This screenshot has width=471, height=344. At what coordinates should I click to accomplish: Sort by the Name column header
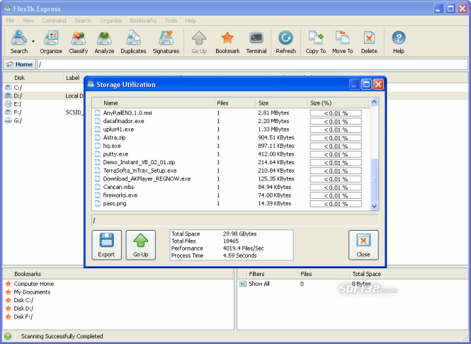[x=158, y=103]
